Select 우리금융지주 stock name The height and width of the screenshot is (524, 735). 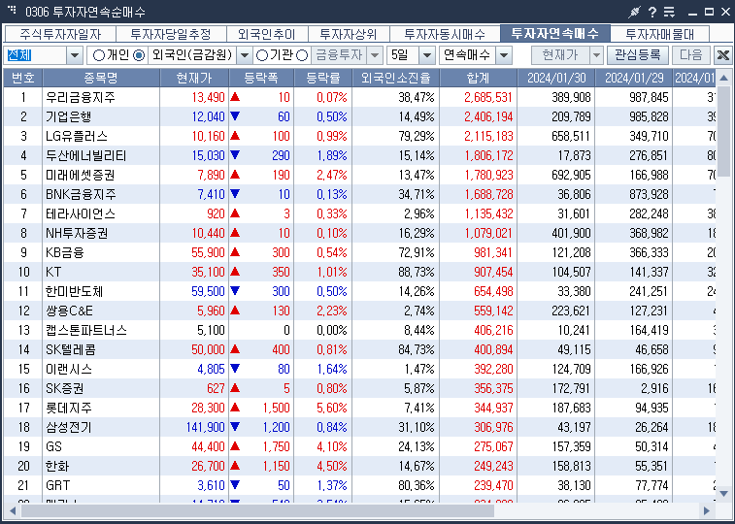point(81,97)
